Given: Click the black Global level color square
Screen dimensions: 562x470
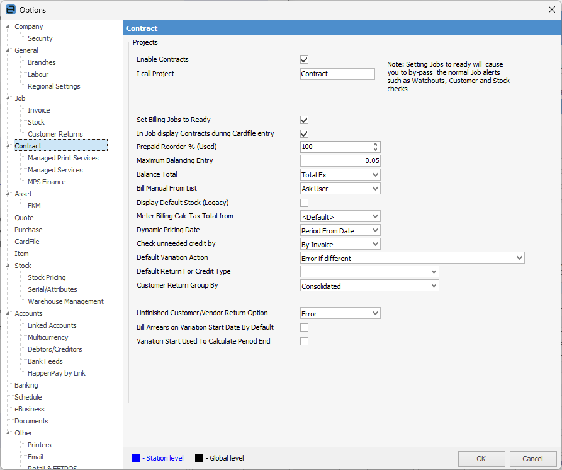Looking at the screenshot, I should point(199,458).
